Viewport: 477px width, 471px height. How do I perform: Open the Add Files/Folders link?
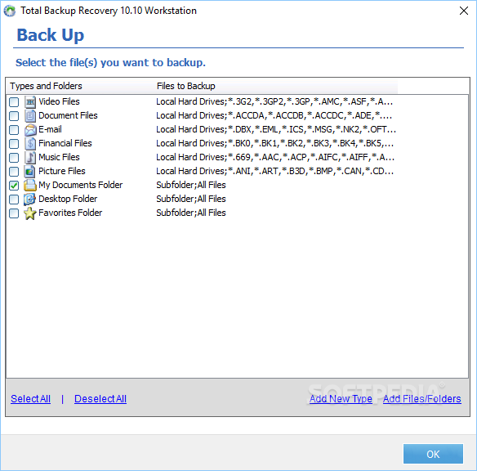coord(422,399)
